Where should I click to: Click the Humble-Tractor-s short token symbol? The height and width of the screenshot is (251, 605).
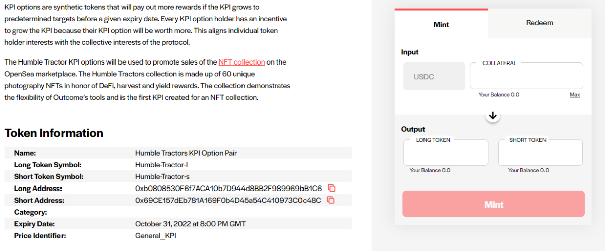tap(162, 177)
